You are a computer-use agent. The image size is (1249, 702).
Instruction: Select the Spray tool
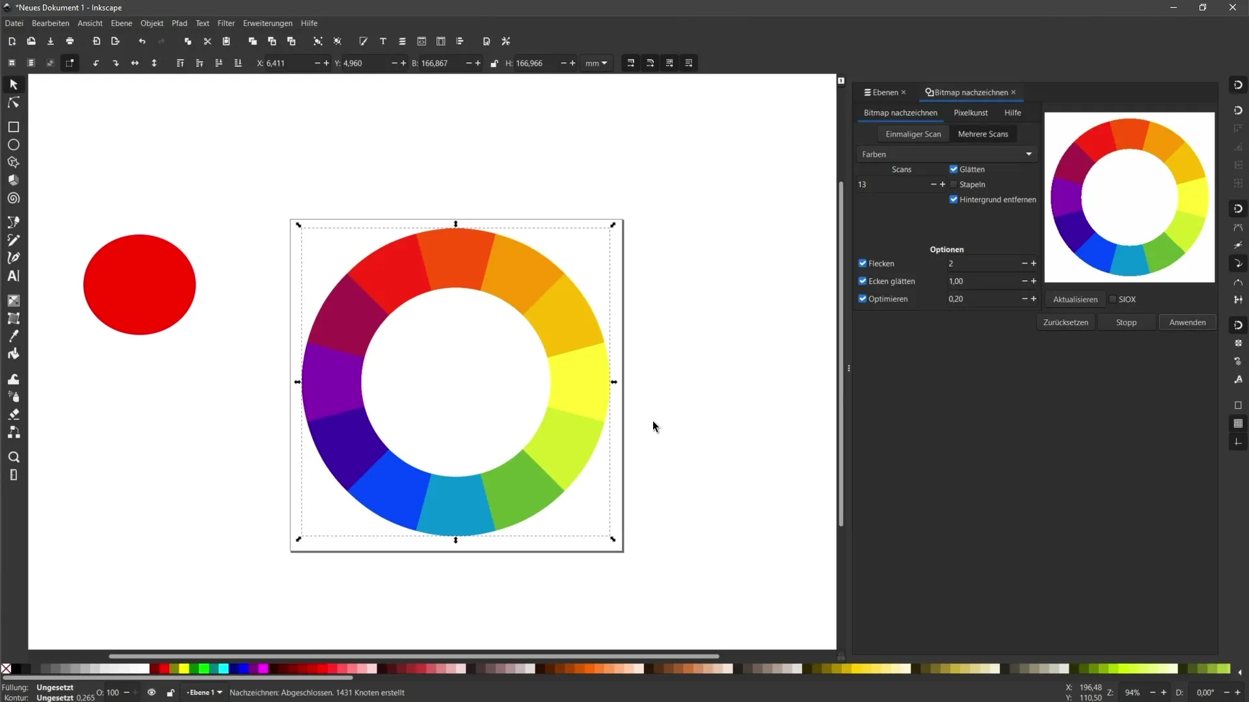tap(13, 396)
